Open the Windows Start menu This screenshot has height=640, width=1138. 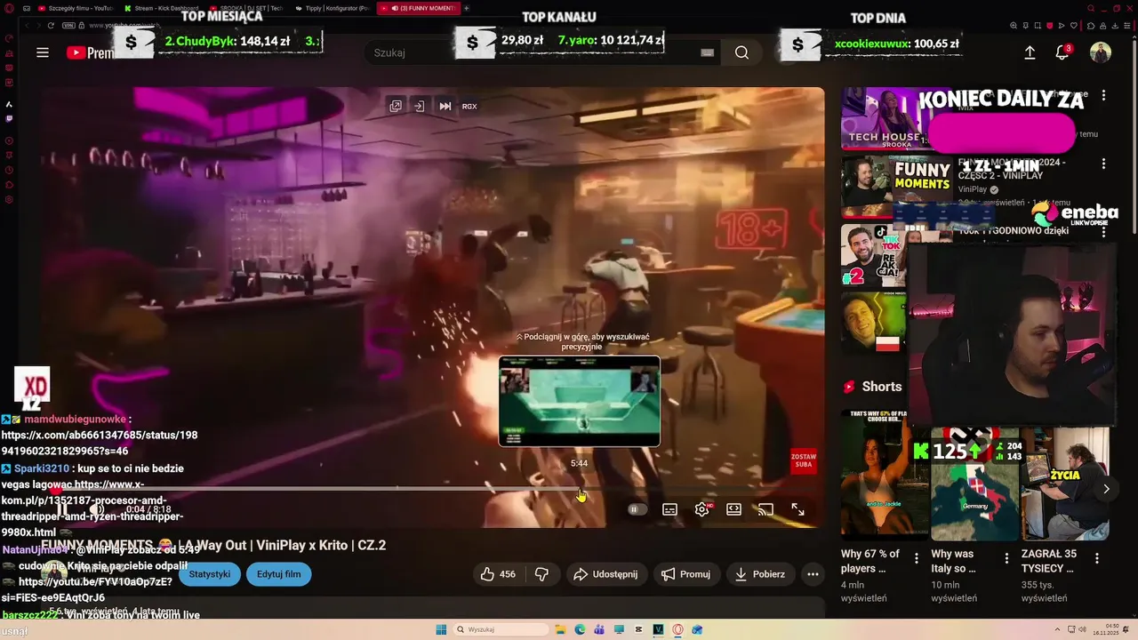click(x=441, y=629)
